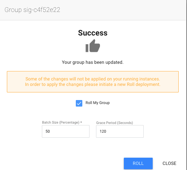This screenshot has height=170, width=187.
Task: Click the 'Some of the changes' warning line
Action: tap(93, 79)
